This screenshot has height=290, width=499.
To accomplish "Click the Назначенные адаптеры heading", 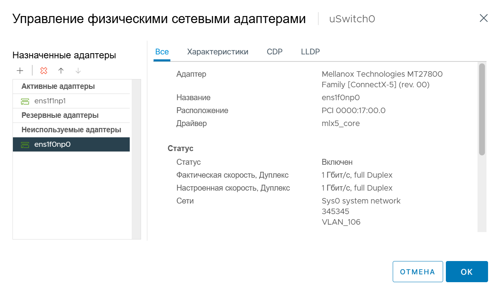I will (x=64, y=56).
